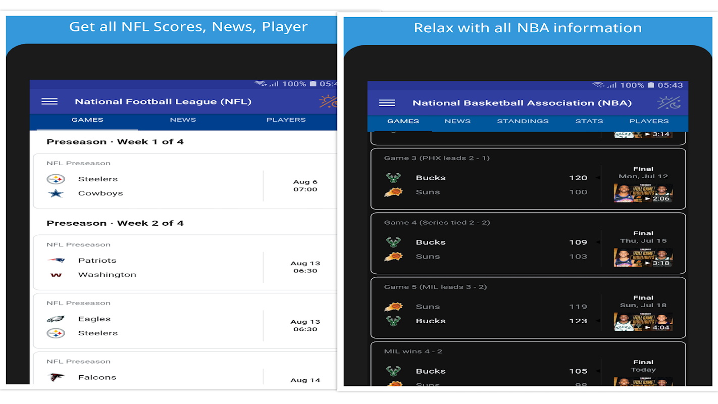Click the Cowboys star logo

coord(56,193)
